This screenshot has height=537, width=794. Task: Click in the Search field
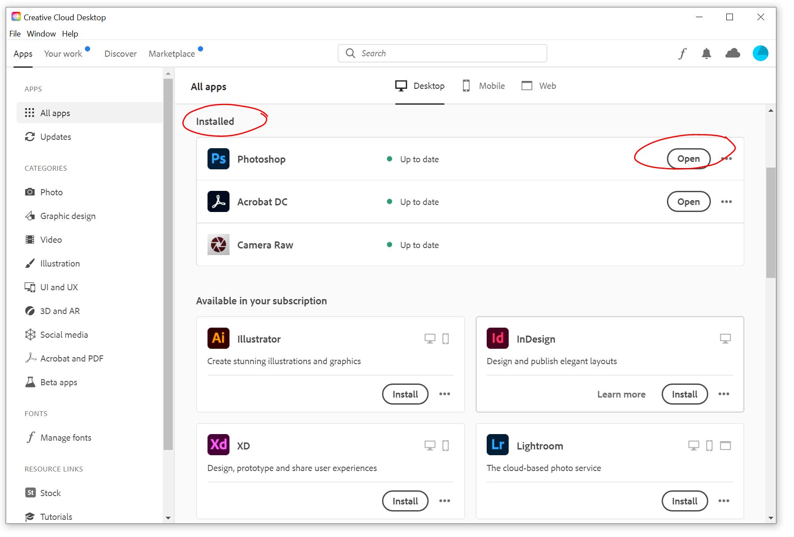click(442, 53)
